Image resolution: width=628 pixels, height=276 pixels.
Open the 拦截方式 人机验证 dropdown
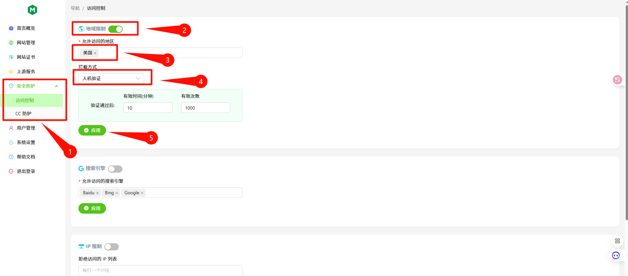coord(111,78)
